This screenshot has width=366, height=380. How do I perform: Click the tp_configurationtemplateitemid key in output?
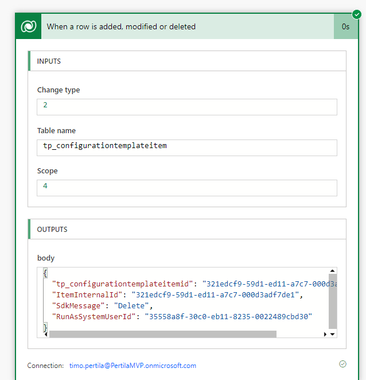tap(122, 284)
